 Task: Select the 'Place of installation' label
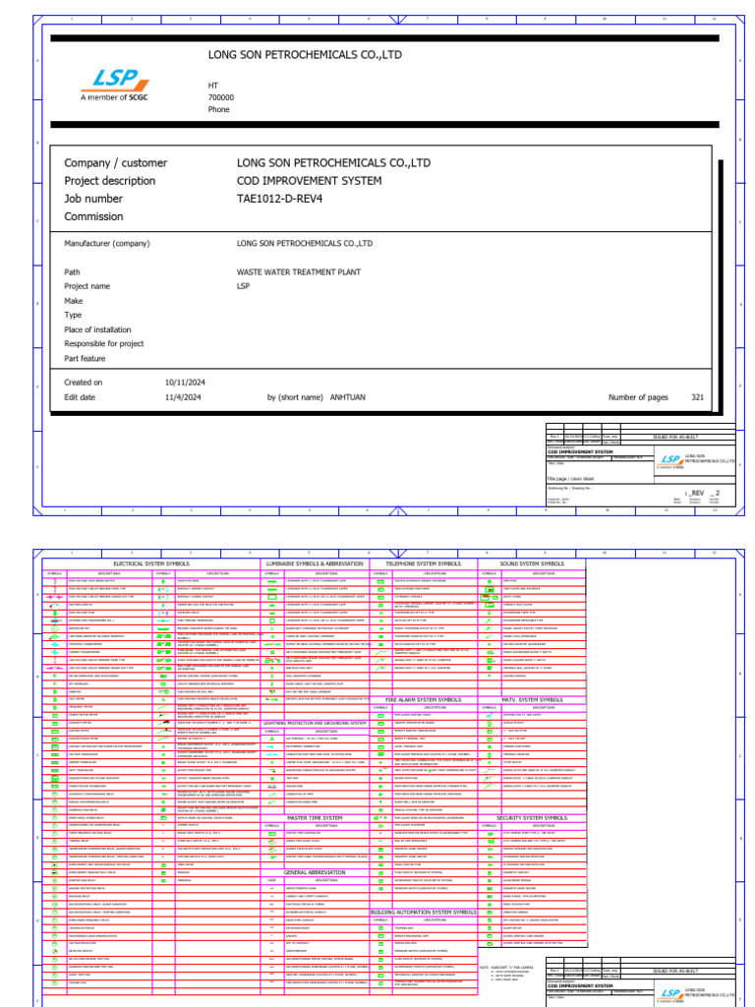coord(97,330)
